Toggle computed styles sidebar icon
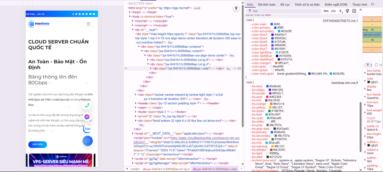383x172 pixels. (354, 11)
